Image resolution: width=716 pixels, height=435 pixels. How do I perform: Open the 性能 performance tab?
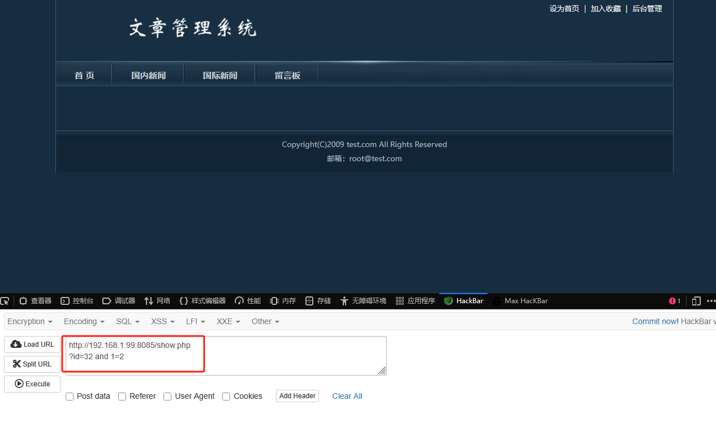[x=248, y=301]
